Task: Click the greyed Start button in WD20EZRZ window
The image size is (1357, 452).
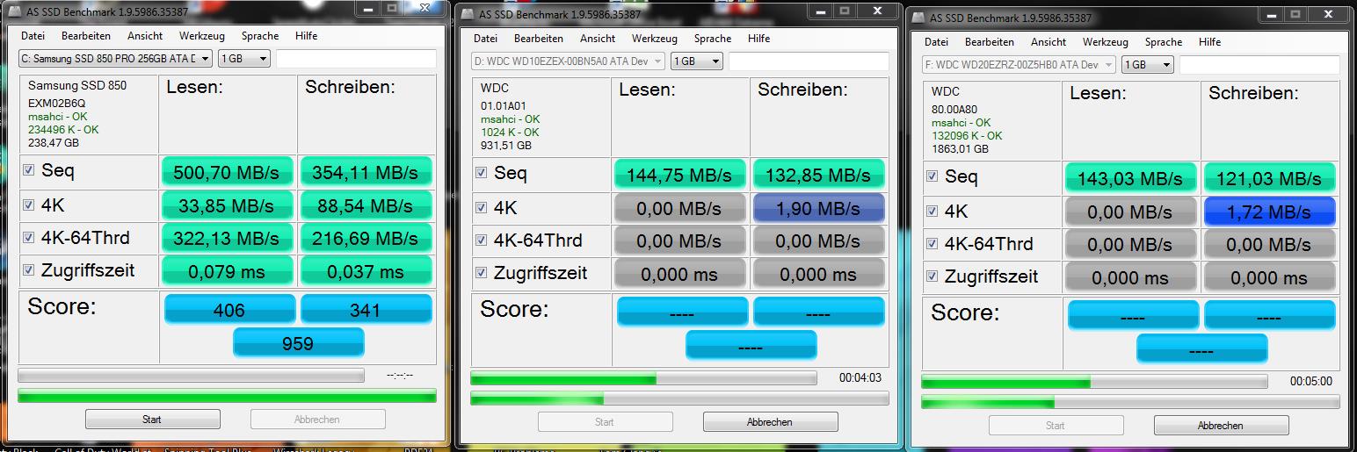Action: click(x=1056, y=426)
